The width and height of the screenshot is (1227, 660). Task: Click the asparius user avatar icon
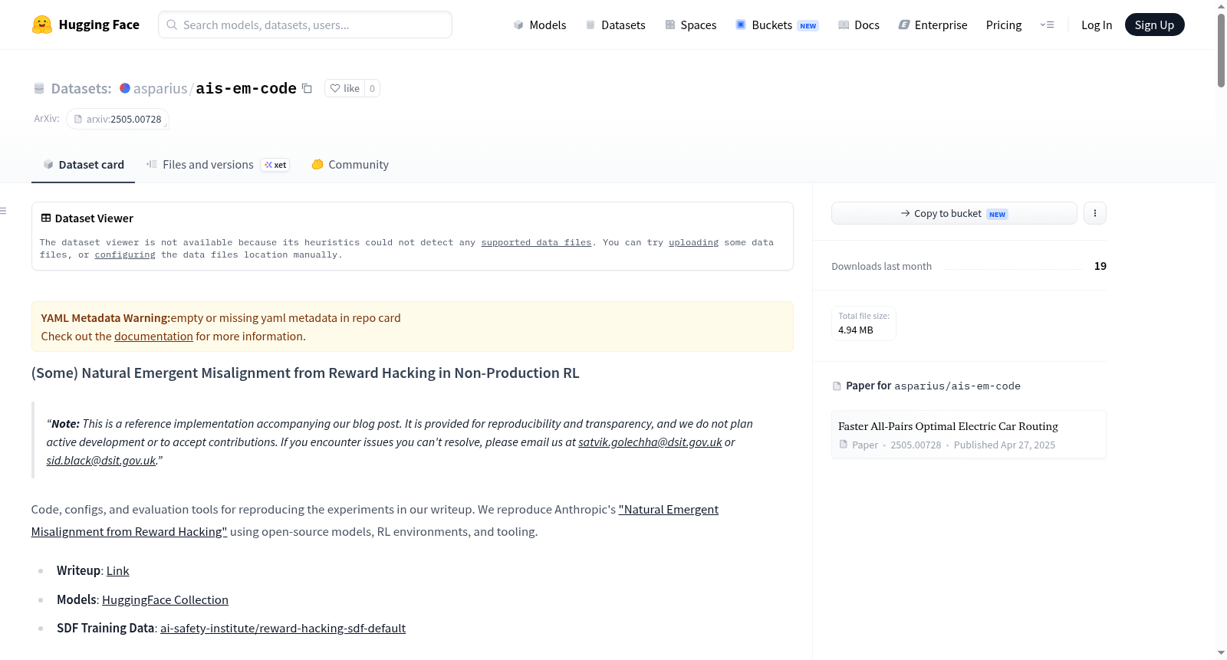[125, 88]
